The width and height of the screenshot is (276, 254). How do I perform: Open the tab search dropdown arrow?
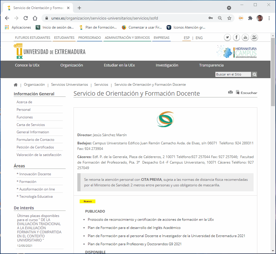(x=229, y=8)
